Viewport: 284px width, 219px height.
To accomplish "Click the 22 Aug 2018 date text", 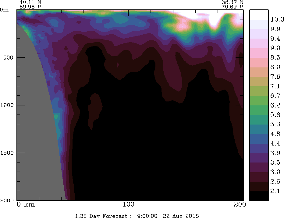I will click(x=181, y=216).
